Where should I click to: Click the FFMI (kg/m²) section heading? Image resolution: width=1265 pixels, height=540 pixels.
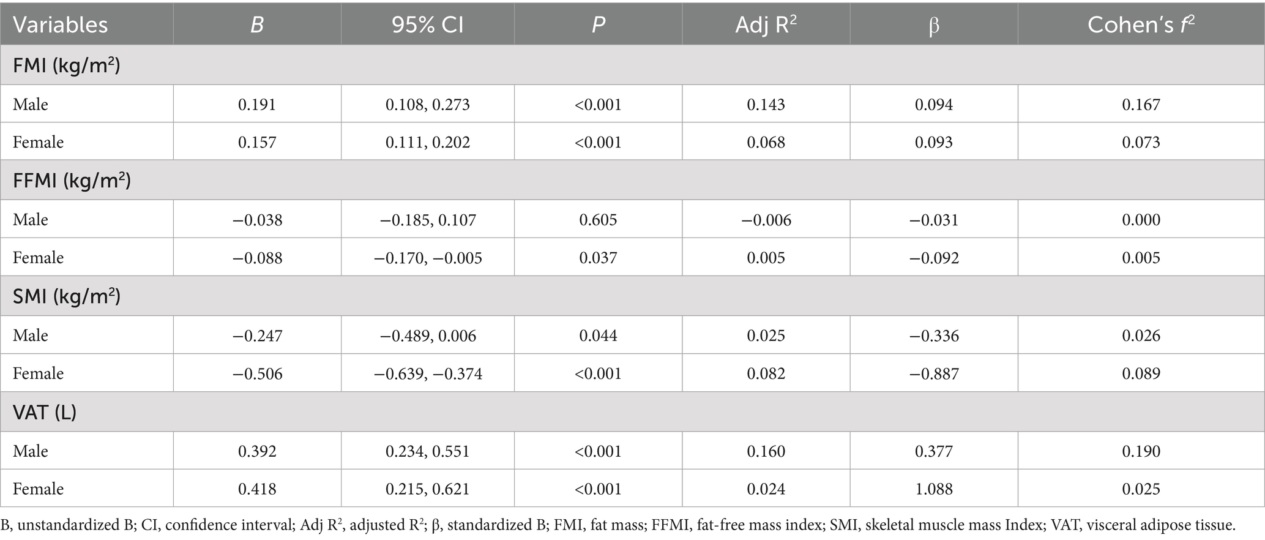pos(72,180)
